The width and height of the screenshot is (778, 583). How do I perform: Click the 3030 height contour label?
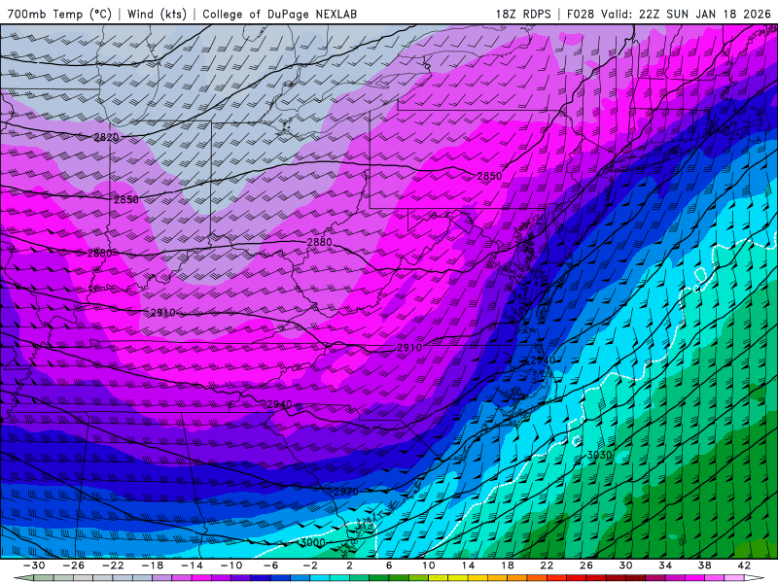(599, 455)
